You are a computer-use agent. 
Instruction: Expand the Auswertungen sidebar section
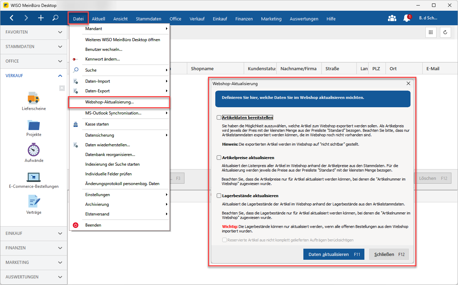coord(34,277)
